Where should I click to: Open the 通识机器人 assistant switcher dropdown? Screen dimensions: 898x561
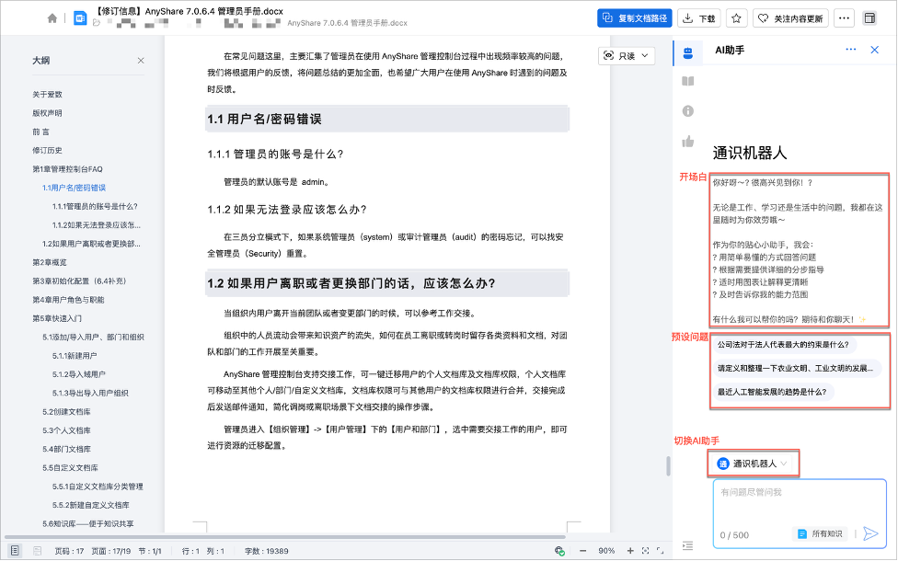(x=754, y=464)
